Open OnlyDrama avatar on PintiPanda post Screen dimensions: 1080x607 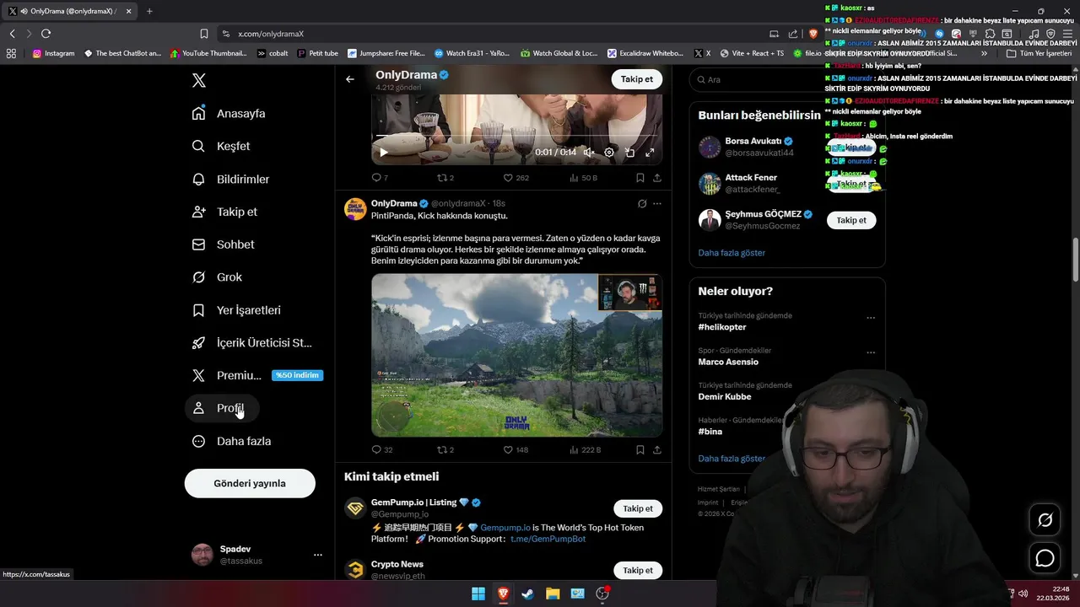click(x=355, y=209)
